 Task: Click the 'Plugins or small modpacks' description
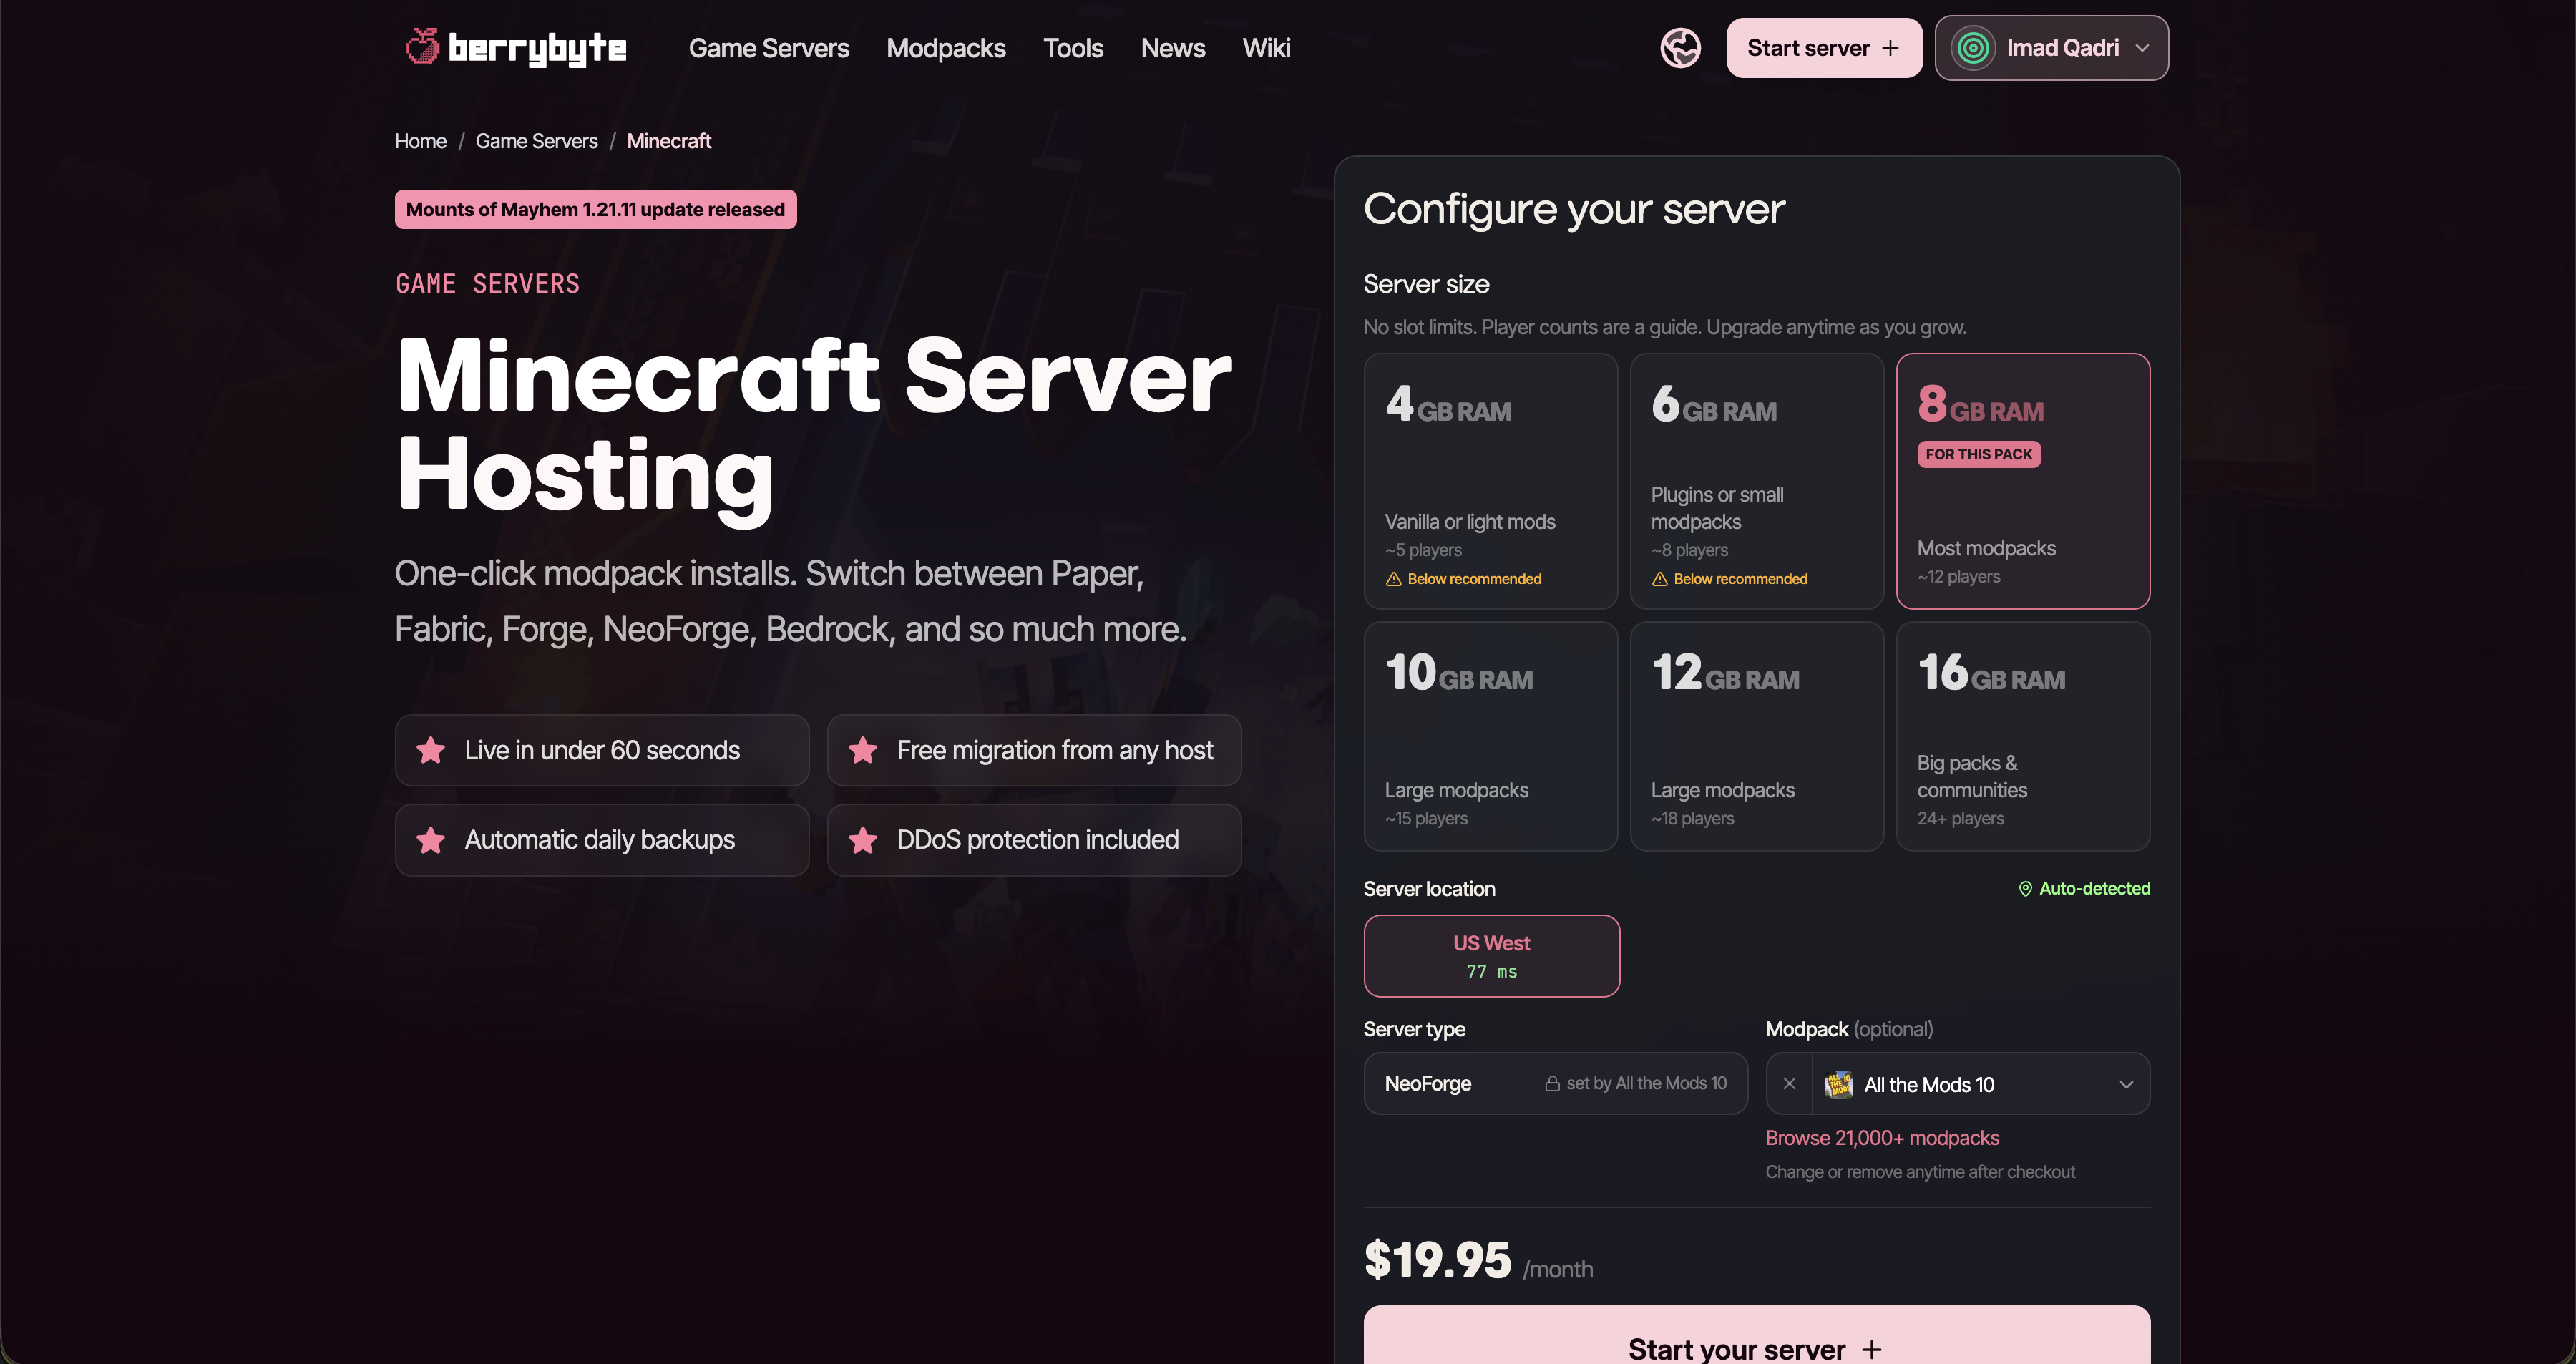click(x=1717, y=508)
